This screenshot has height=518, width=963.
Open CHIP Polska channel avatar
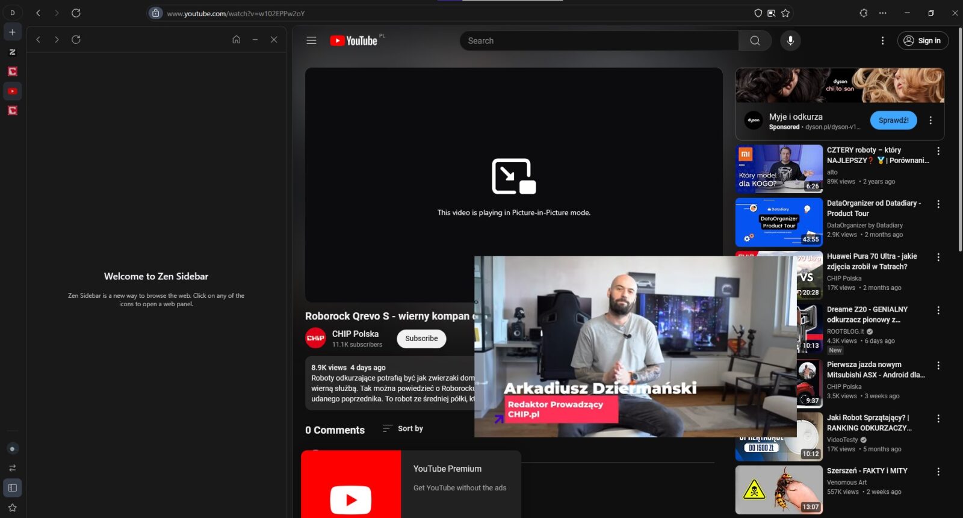pyautogui.click(x=315, y=338)
